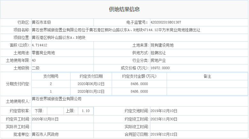Click the 备注 column header
249x139 pixels.
(207, 76)
